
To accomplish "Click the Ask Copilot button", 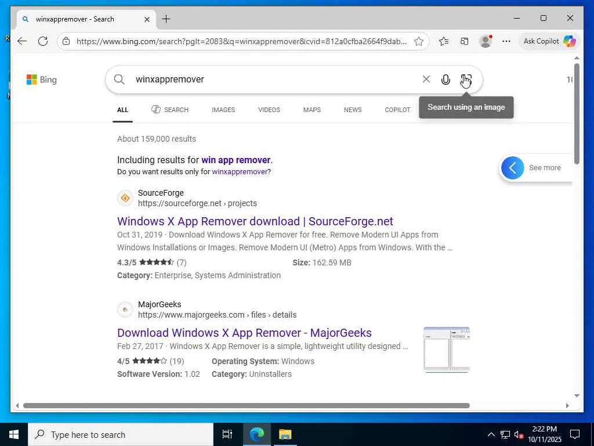I will pos(549,41).
